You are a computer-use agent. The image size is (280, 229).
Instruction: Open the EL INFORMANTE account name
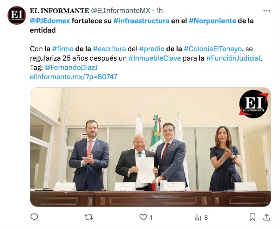[60, 11]
